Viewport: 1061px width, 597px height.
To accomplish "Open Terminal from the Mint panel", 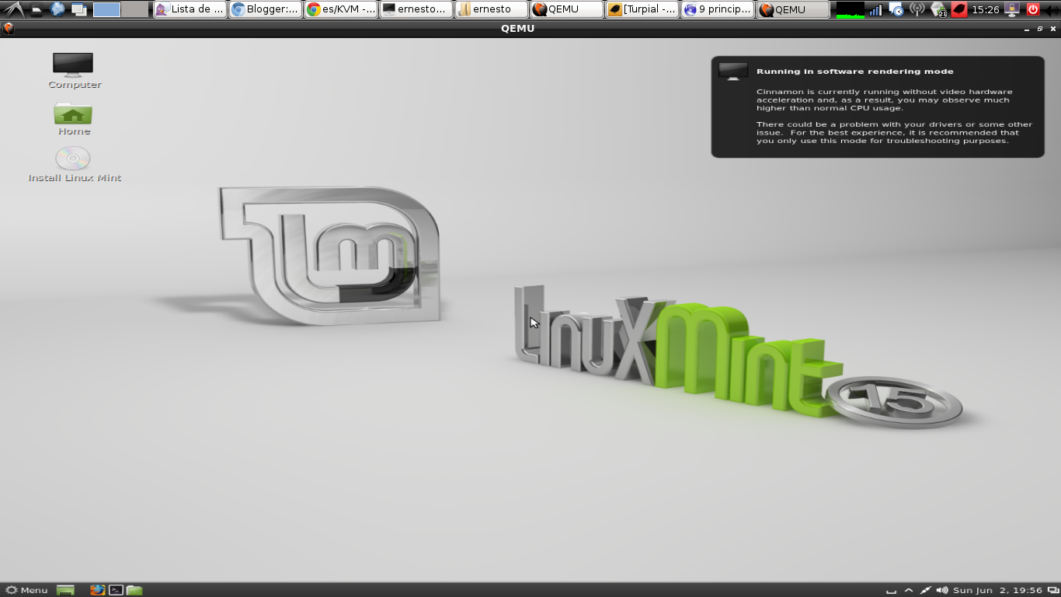I will point(116,590).
